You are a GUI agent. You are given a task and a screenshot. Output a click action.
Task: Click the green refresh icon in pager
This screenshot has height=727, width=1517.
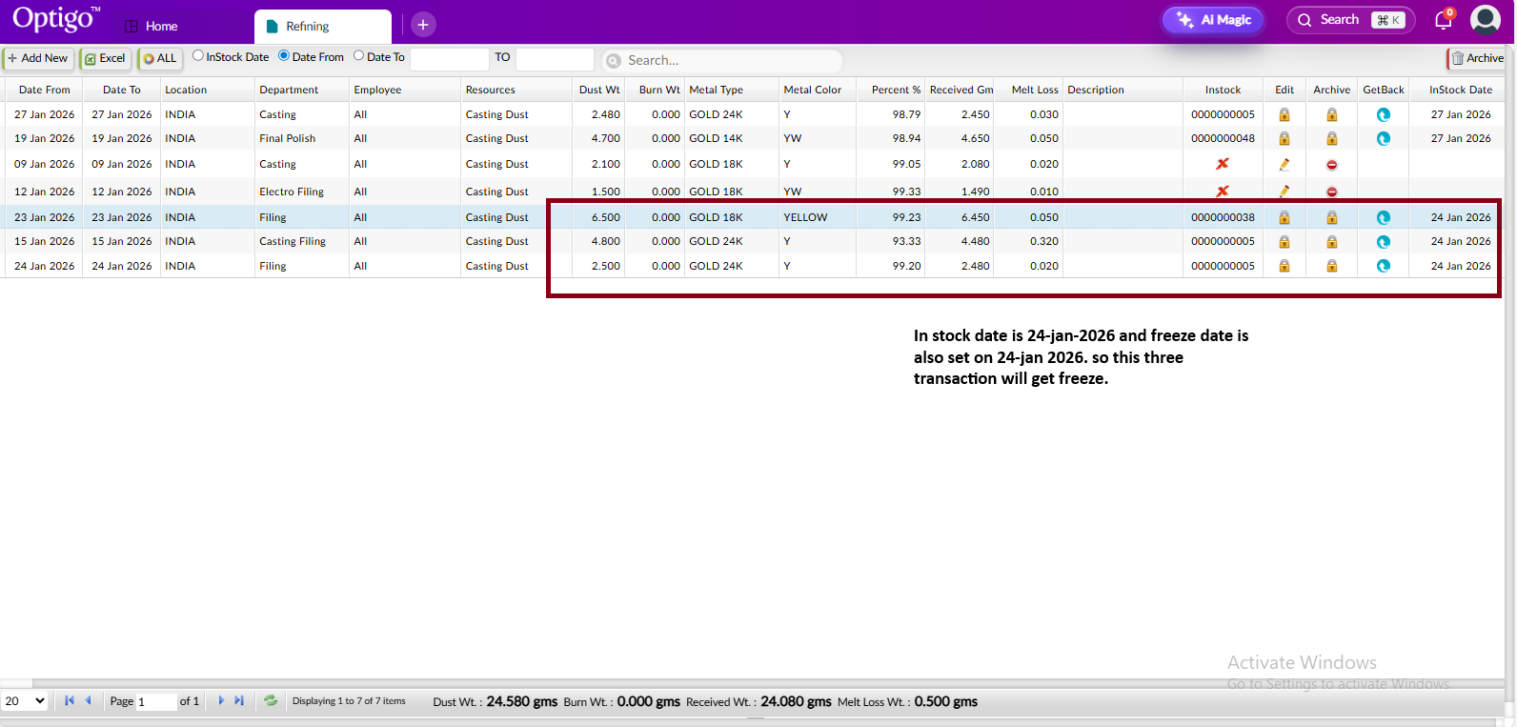click(x=271, y=700)
